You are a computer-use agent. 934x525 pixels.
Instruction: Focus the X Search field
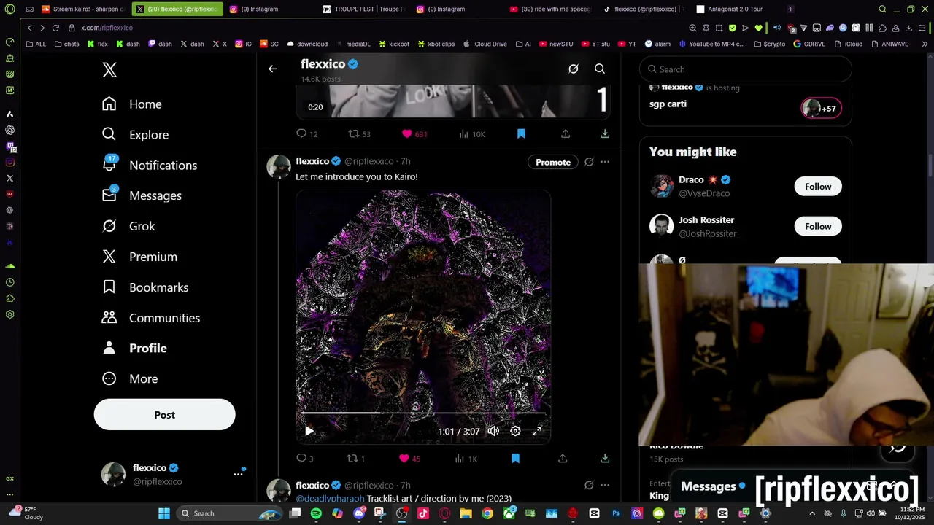pyautogui.click(x=746, y=69)
